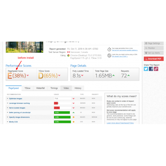
Task: Open Page Settings
Action: point(154,43)
